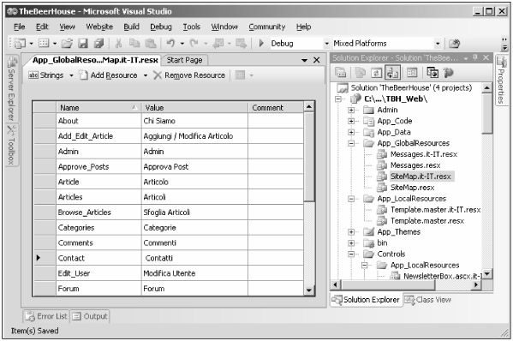Collapse the App_GlobalResources folder
Image resolution: width=513 pixels, height=341 pixels.
[x=351, y=143]
